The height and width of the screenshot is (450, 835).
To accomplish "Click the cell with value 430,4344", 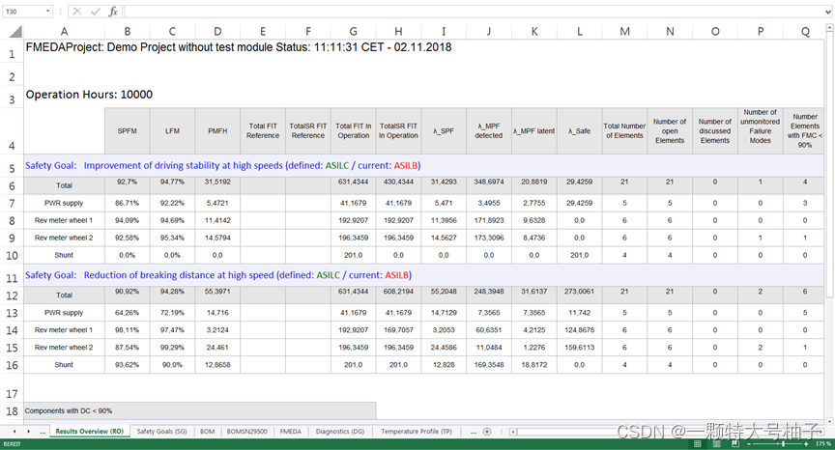I will (x=398, y=185).
